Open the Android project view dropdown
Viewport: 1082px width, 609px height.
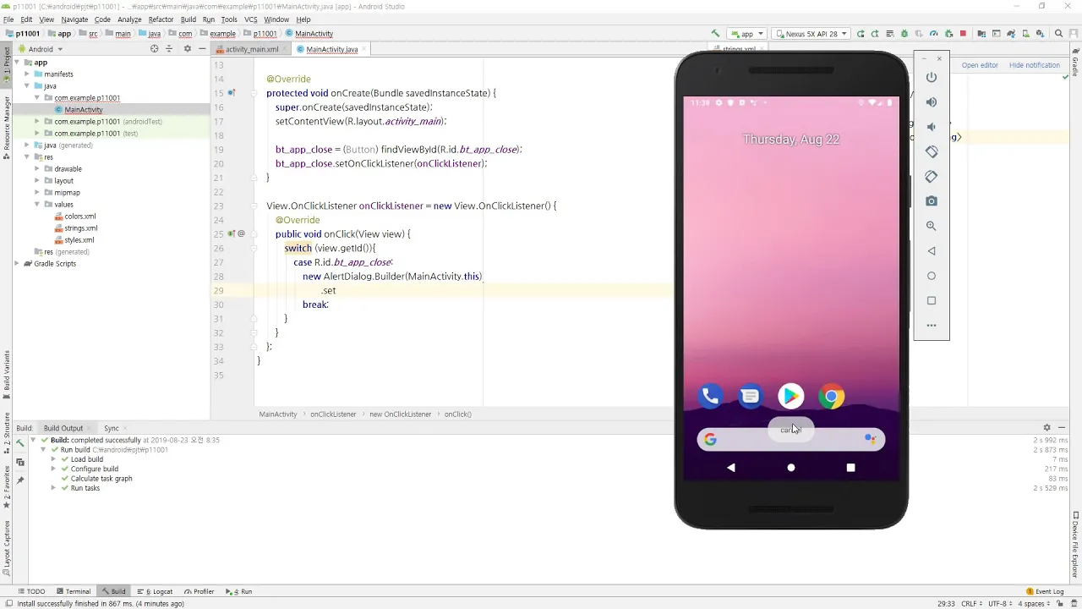41,49
